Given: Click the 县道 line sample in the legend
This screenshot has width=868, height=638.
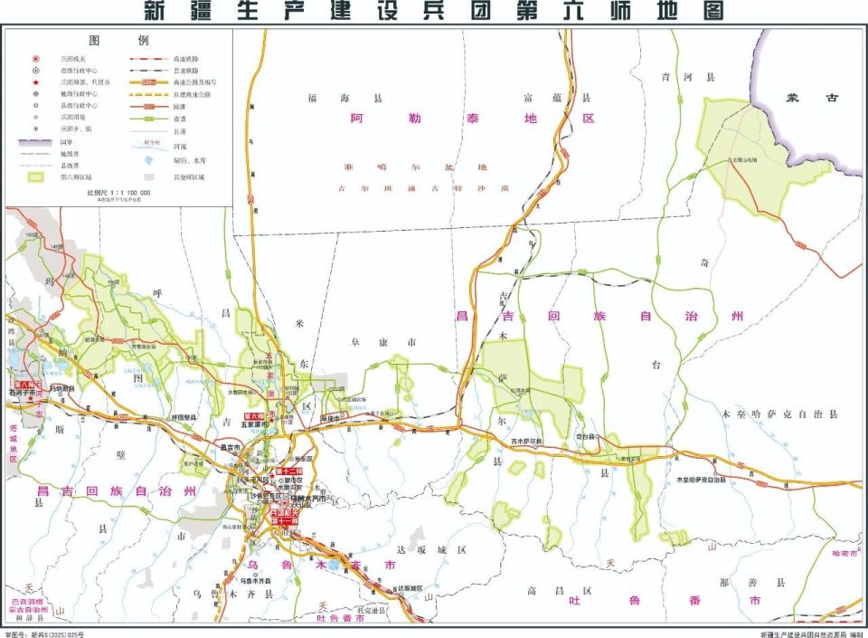Looking at the screenshot, I should point(149,131).
